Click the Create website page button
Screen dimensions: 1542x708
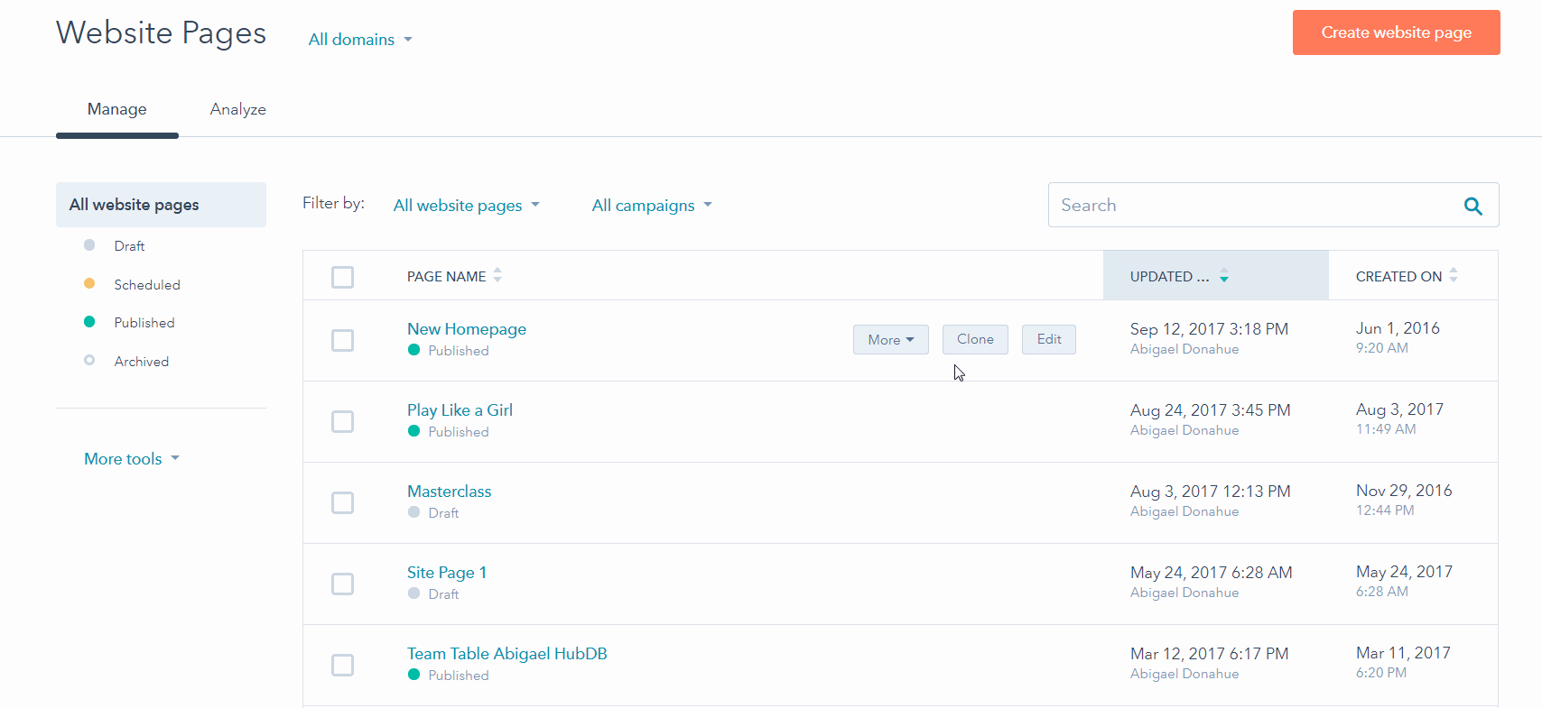click(1397, 32)
